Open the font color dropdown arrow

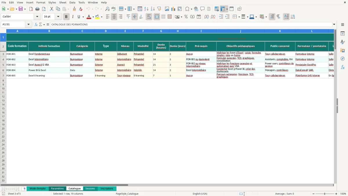(x=93, y=17)
